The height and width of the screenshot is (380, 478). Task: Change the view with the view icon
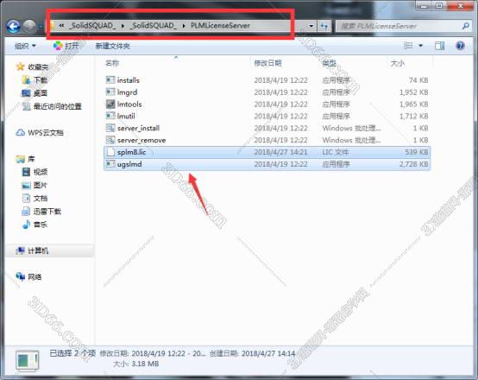tap(408, 46)
